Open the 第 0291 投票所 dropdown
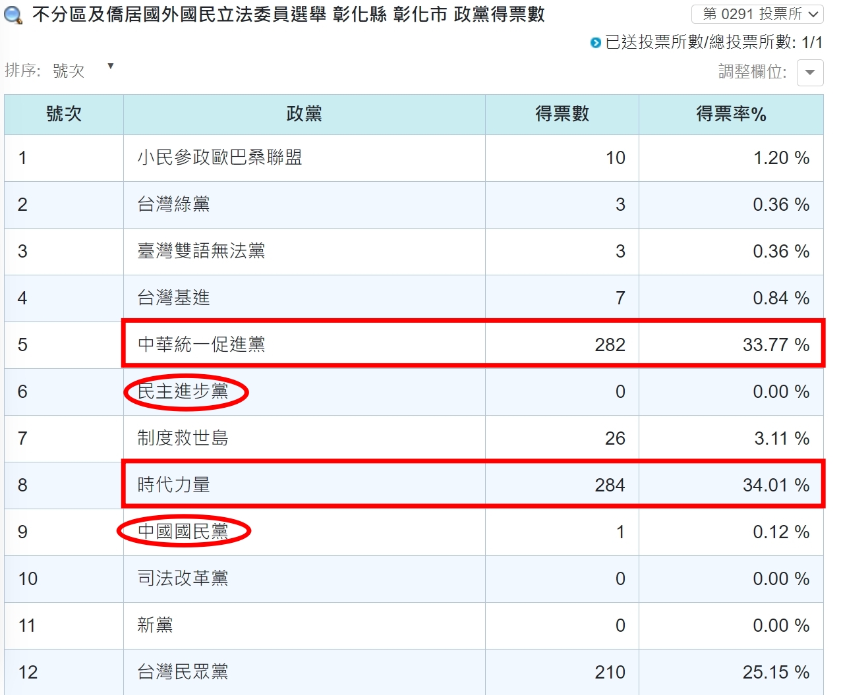The image size is (841, 695). (757, 14)
